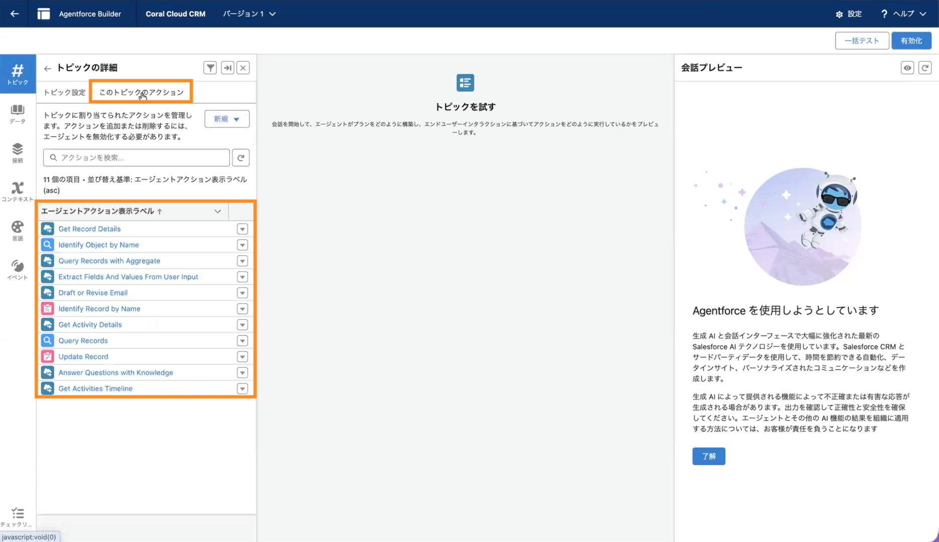Image resolution: width=939 pixels, height=542 pixels.
Task: Open the Query Records with Aggregate link
Action: tap(109, 261)
